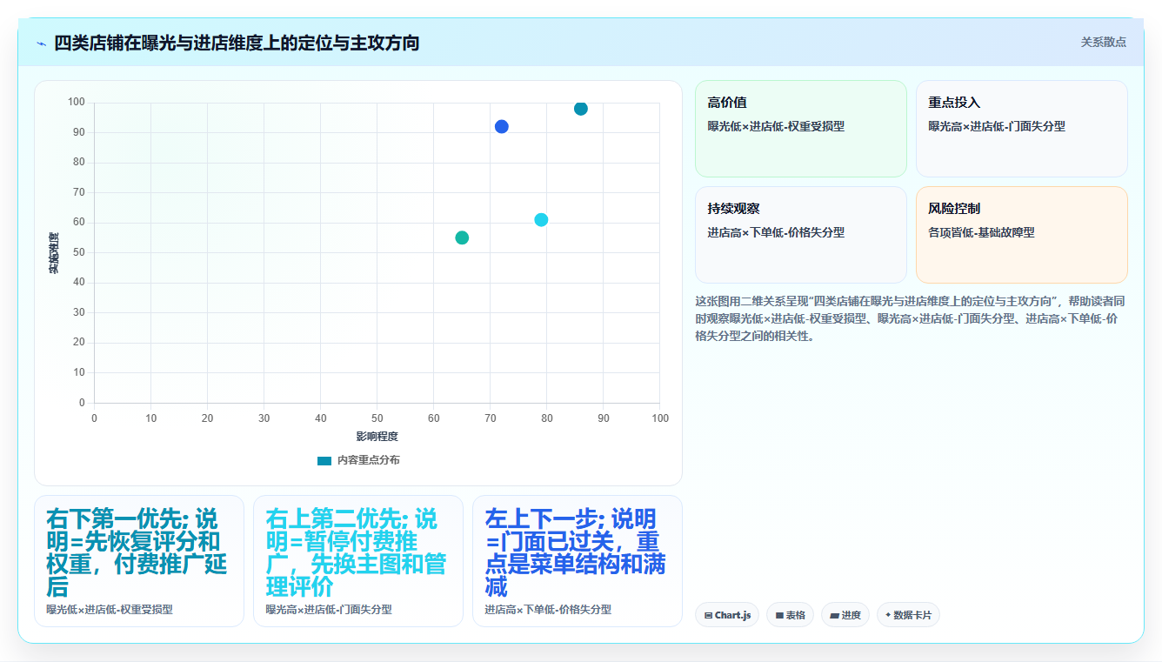Click the 右下第一优先 insight card heading
This screenshot has height=662, width=1162.
(137, 552)
